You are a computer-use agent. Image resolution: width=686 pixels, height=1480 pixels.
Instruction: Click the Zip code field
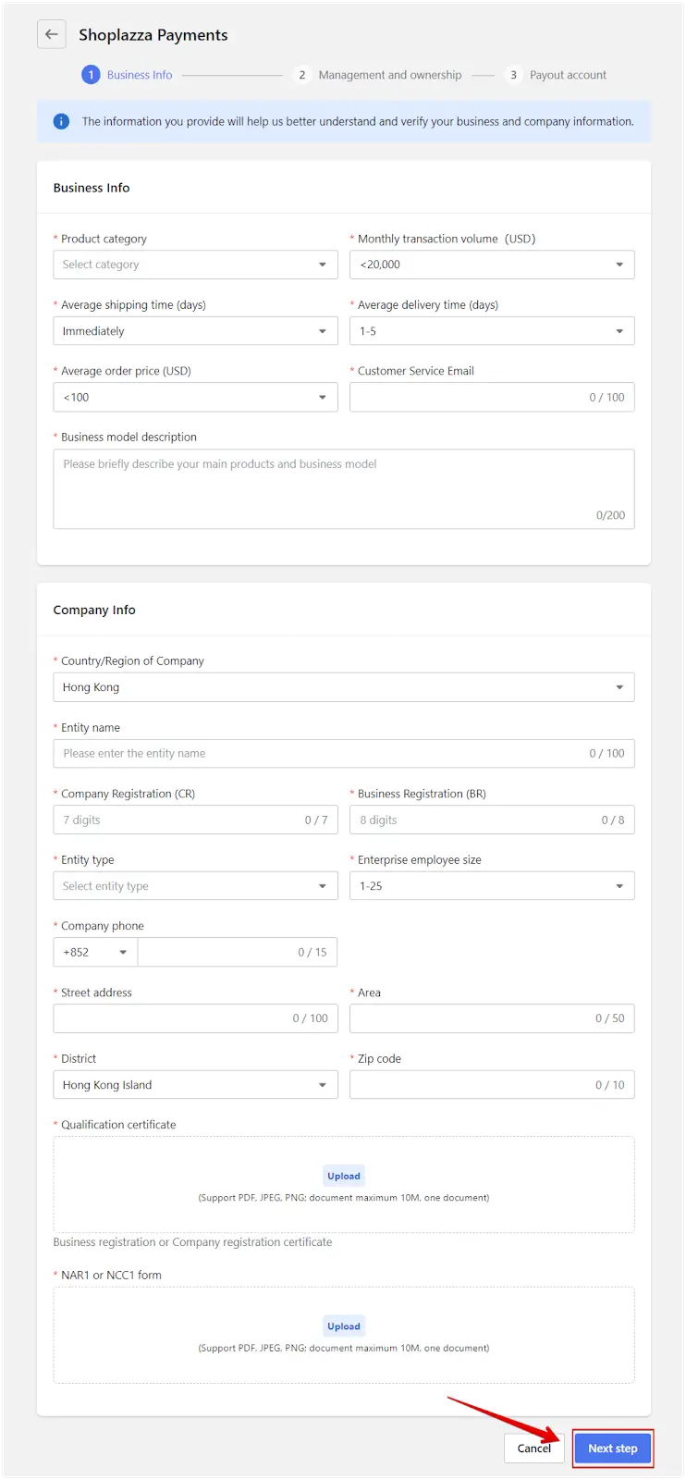point(492,1085)
